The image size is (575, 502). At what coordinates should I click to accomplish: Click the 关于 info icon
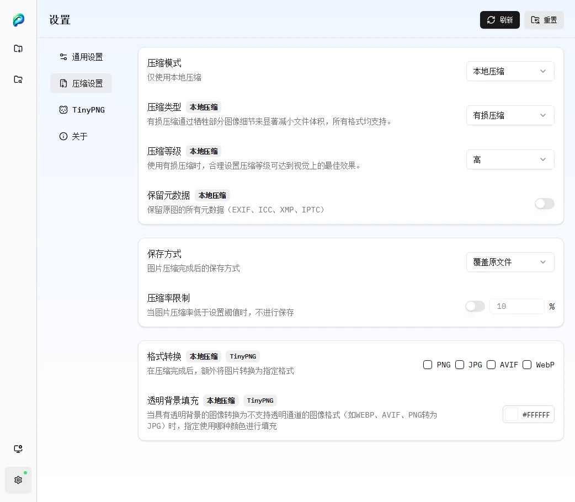[63, 136]
